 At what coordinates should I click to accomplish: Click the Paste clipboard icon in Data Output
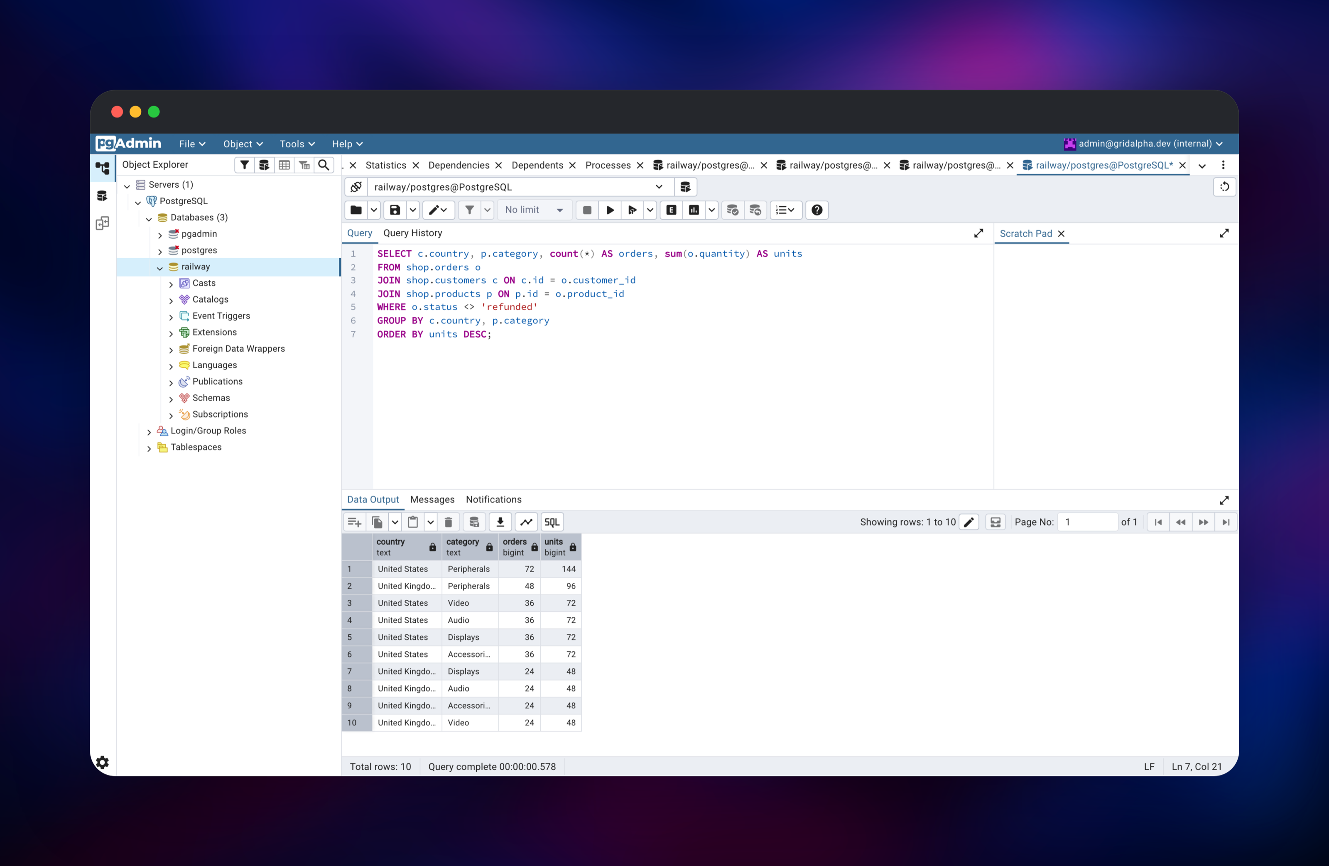[413, 522]
